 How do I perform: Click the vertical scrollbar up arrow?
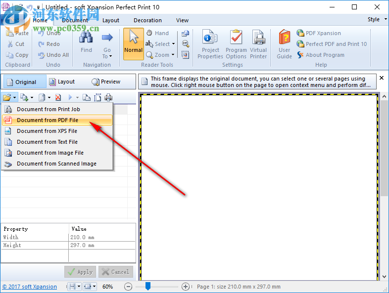tap(384, 96)
